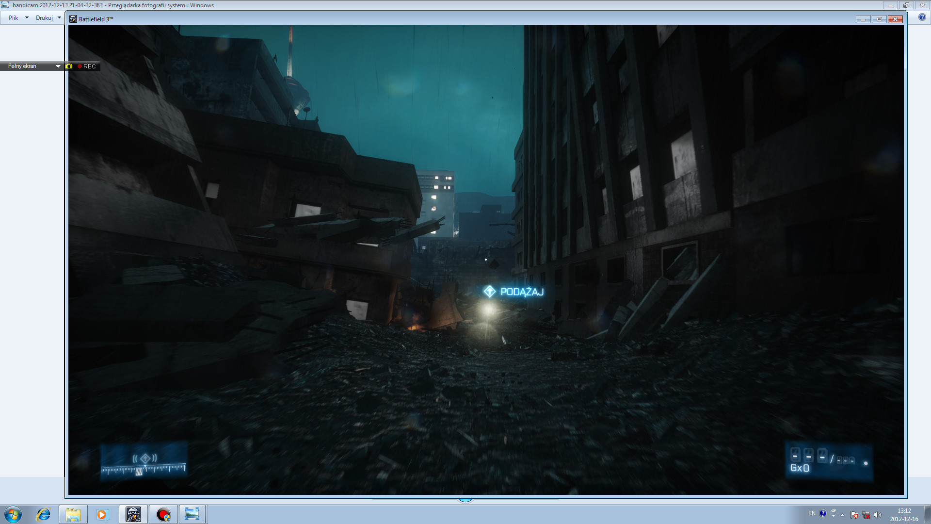This screenshot has width=931, height=524.
Task: Click the GxO grenade counter text
Action: [x=800, y=468]
